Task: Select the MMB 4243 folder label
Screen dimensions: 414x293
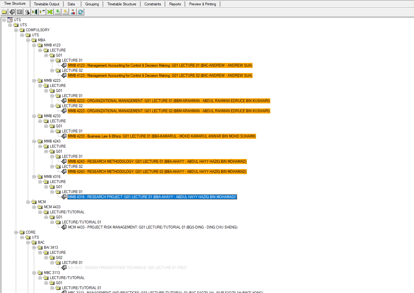Action: click(x=52, y=141)
